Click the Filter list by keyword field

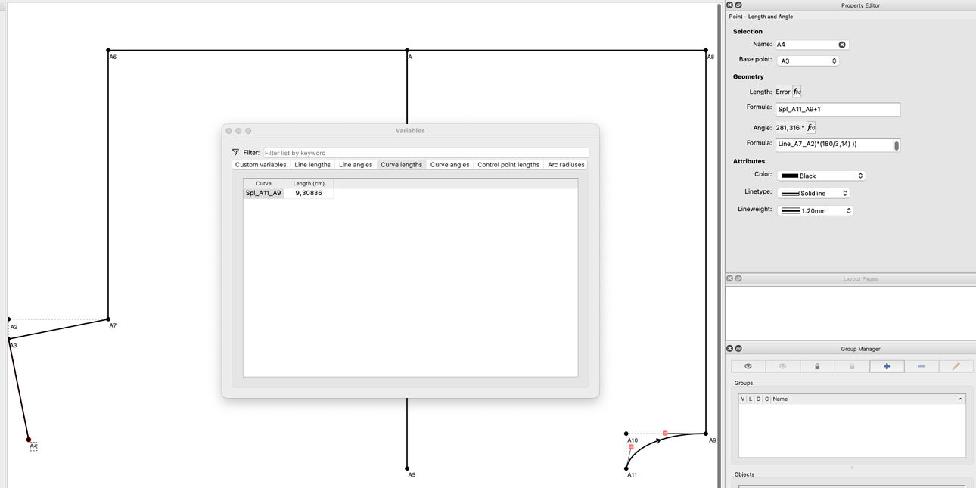coord(426,153)
